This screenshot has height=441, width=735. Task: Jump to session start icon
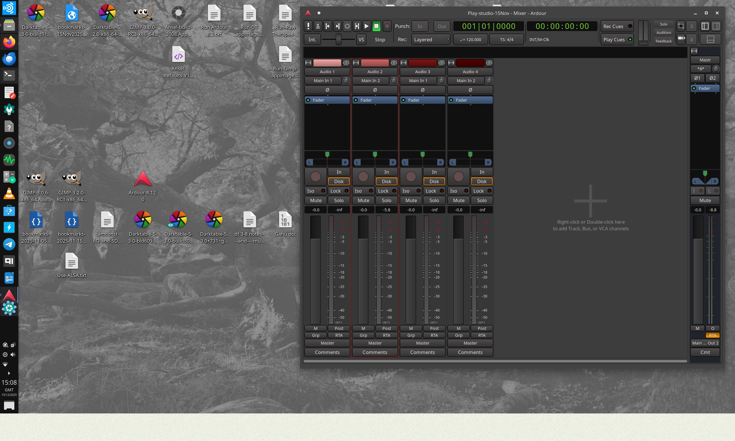tap(327, 26)
